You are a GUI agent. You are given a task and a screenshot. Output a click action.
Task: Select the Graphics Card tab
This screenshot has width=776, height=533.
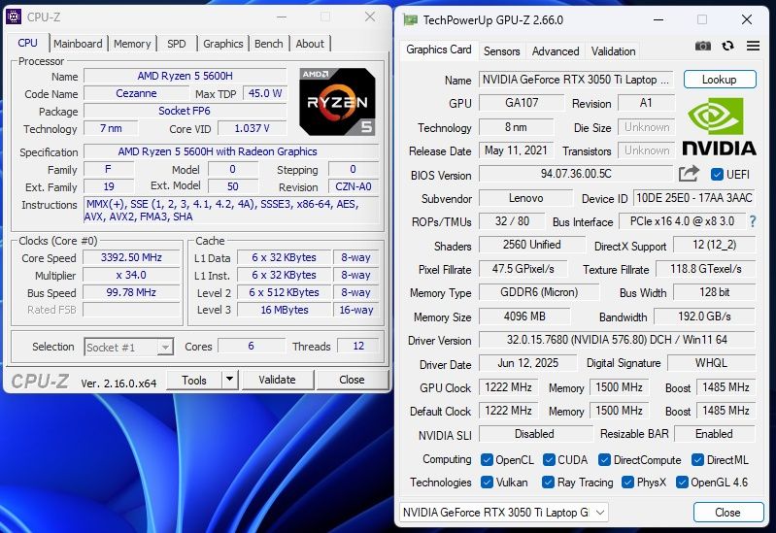(438, 50)
